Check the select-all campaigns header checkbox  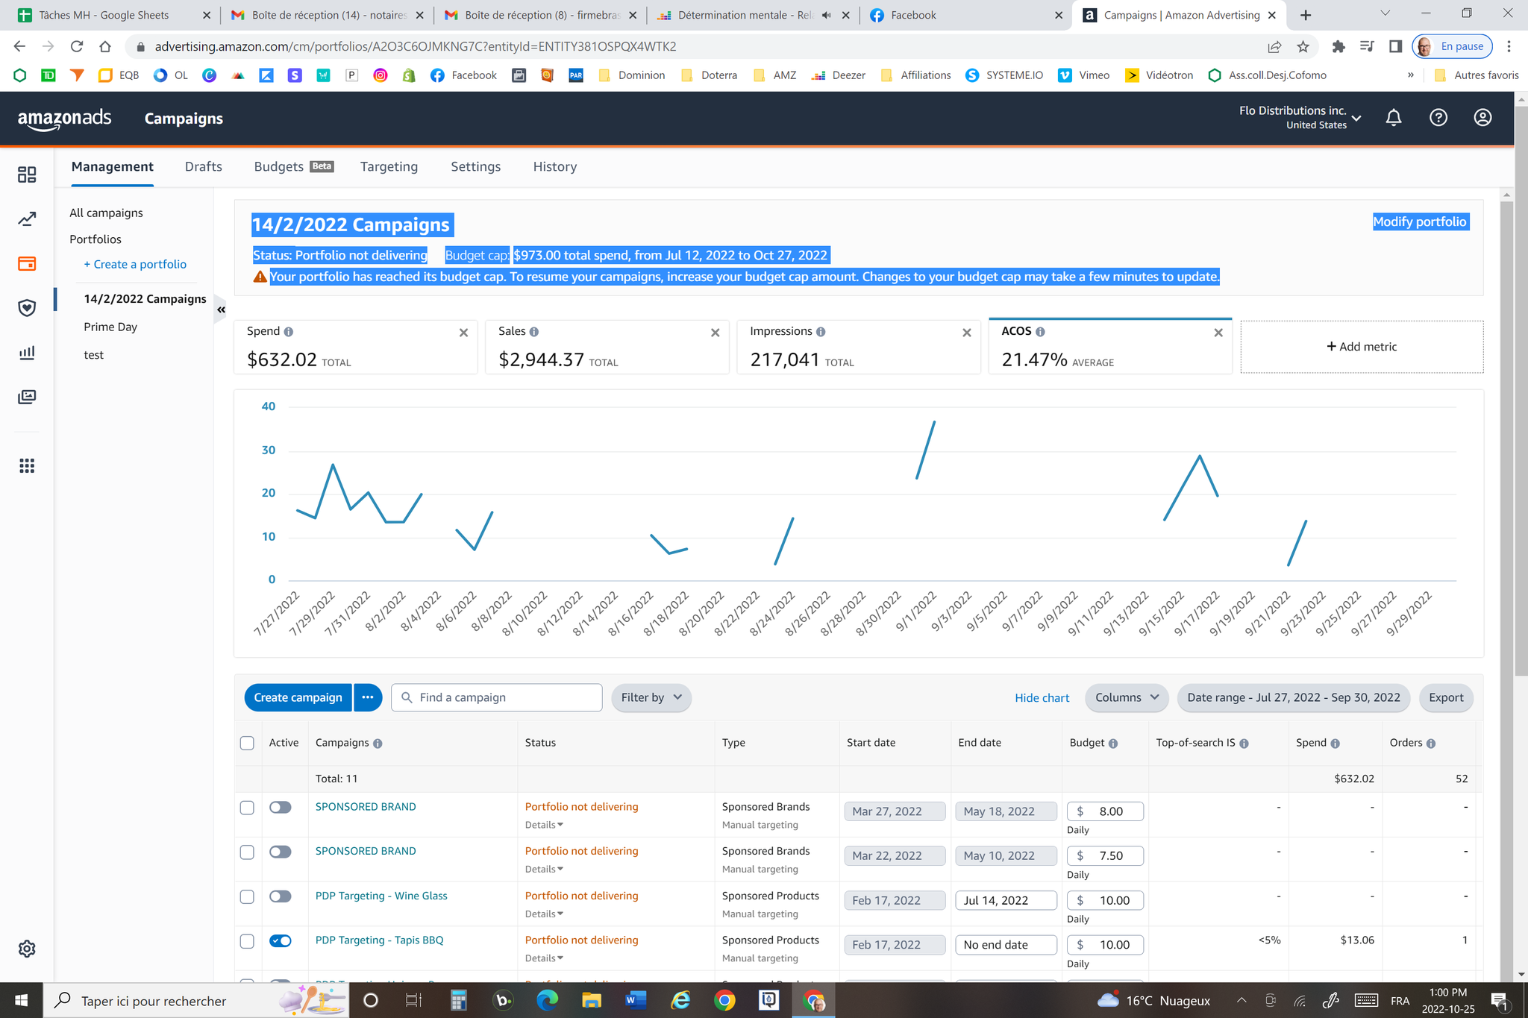point(247,743)
